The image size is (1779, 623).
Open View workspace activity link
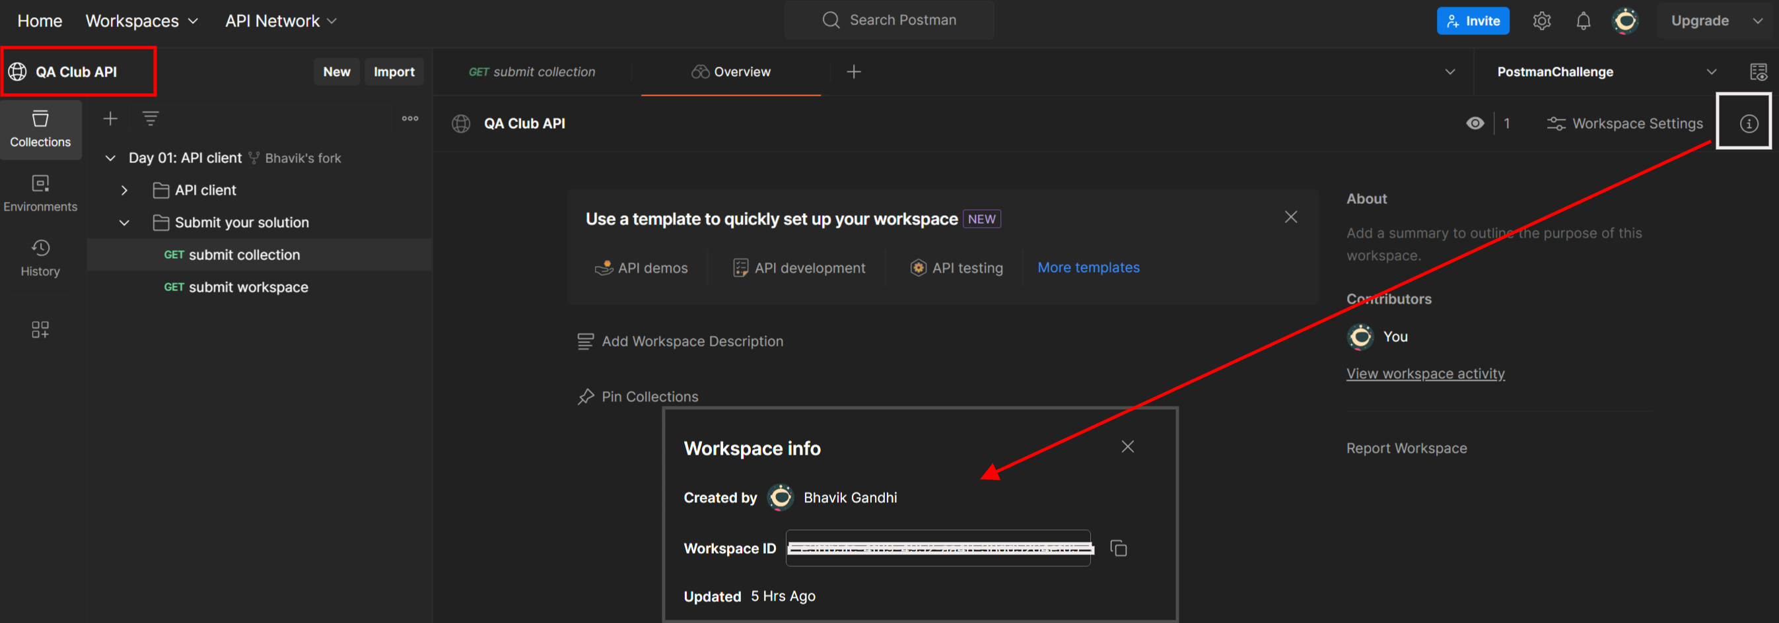point(1425,374)
